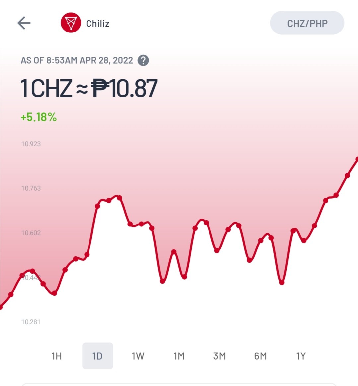This screenshot has width=358, height=386.
Task: Open the CHZ/PHP currency pair selector
Action: [x=307, y=23]
